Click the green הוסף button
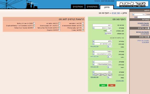Screen dimensions: 150x94 coord(103,85)
